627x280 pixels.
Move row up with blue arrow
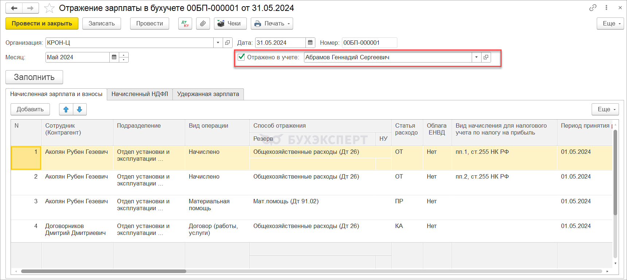pyautogui.click(x=66, y=109)
